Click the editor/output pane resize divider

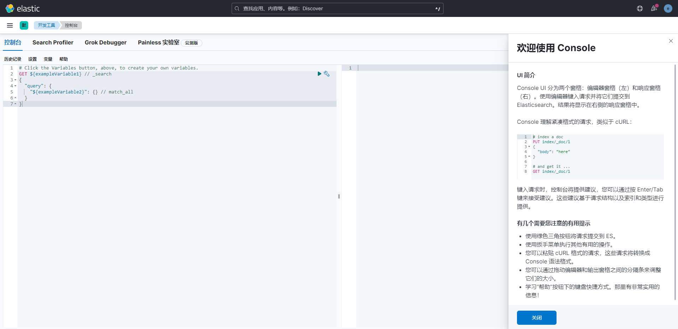(339, 196)
